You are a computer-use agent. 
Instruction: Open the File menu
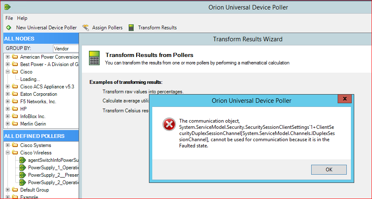coord(9,18)
